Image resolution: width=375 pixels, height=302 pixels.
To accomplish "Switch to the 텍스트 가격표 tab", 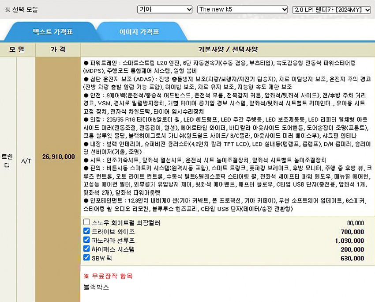I will (x=52, y=32).
